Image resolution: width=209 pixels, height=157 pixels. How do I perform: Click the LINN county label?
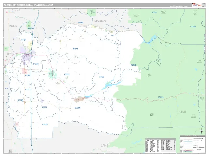pos(183,112)
